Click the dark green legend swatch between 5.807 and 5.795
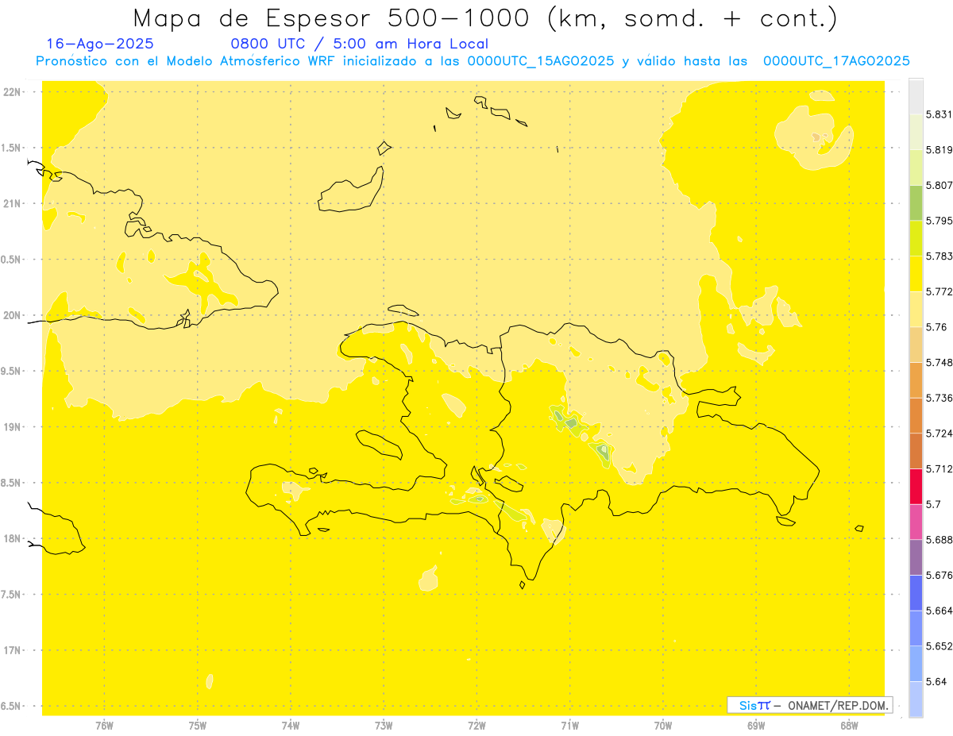Viewport: 953px width, 736px height. (x=916, y=202)
